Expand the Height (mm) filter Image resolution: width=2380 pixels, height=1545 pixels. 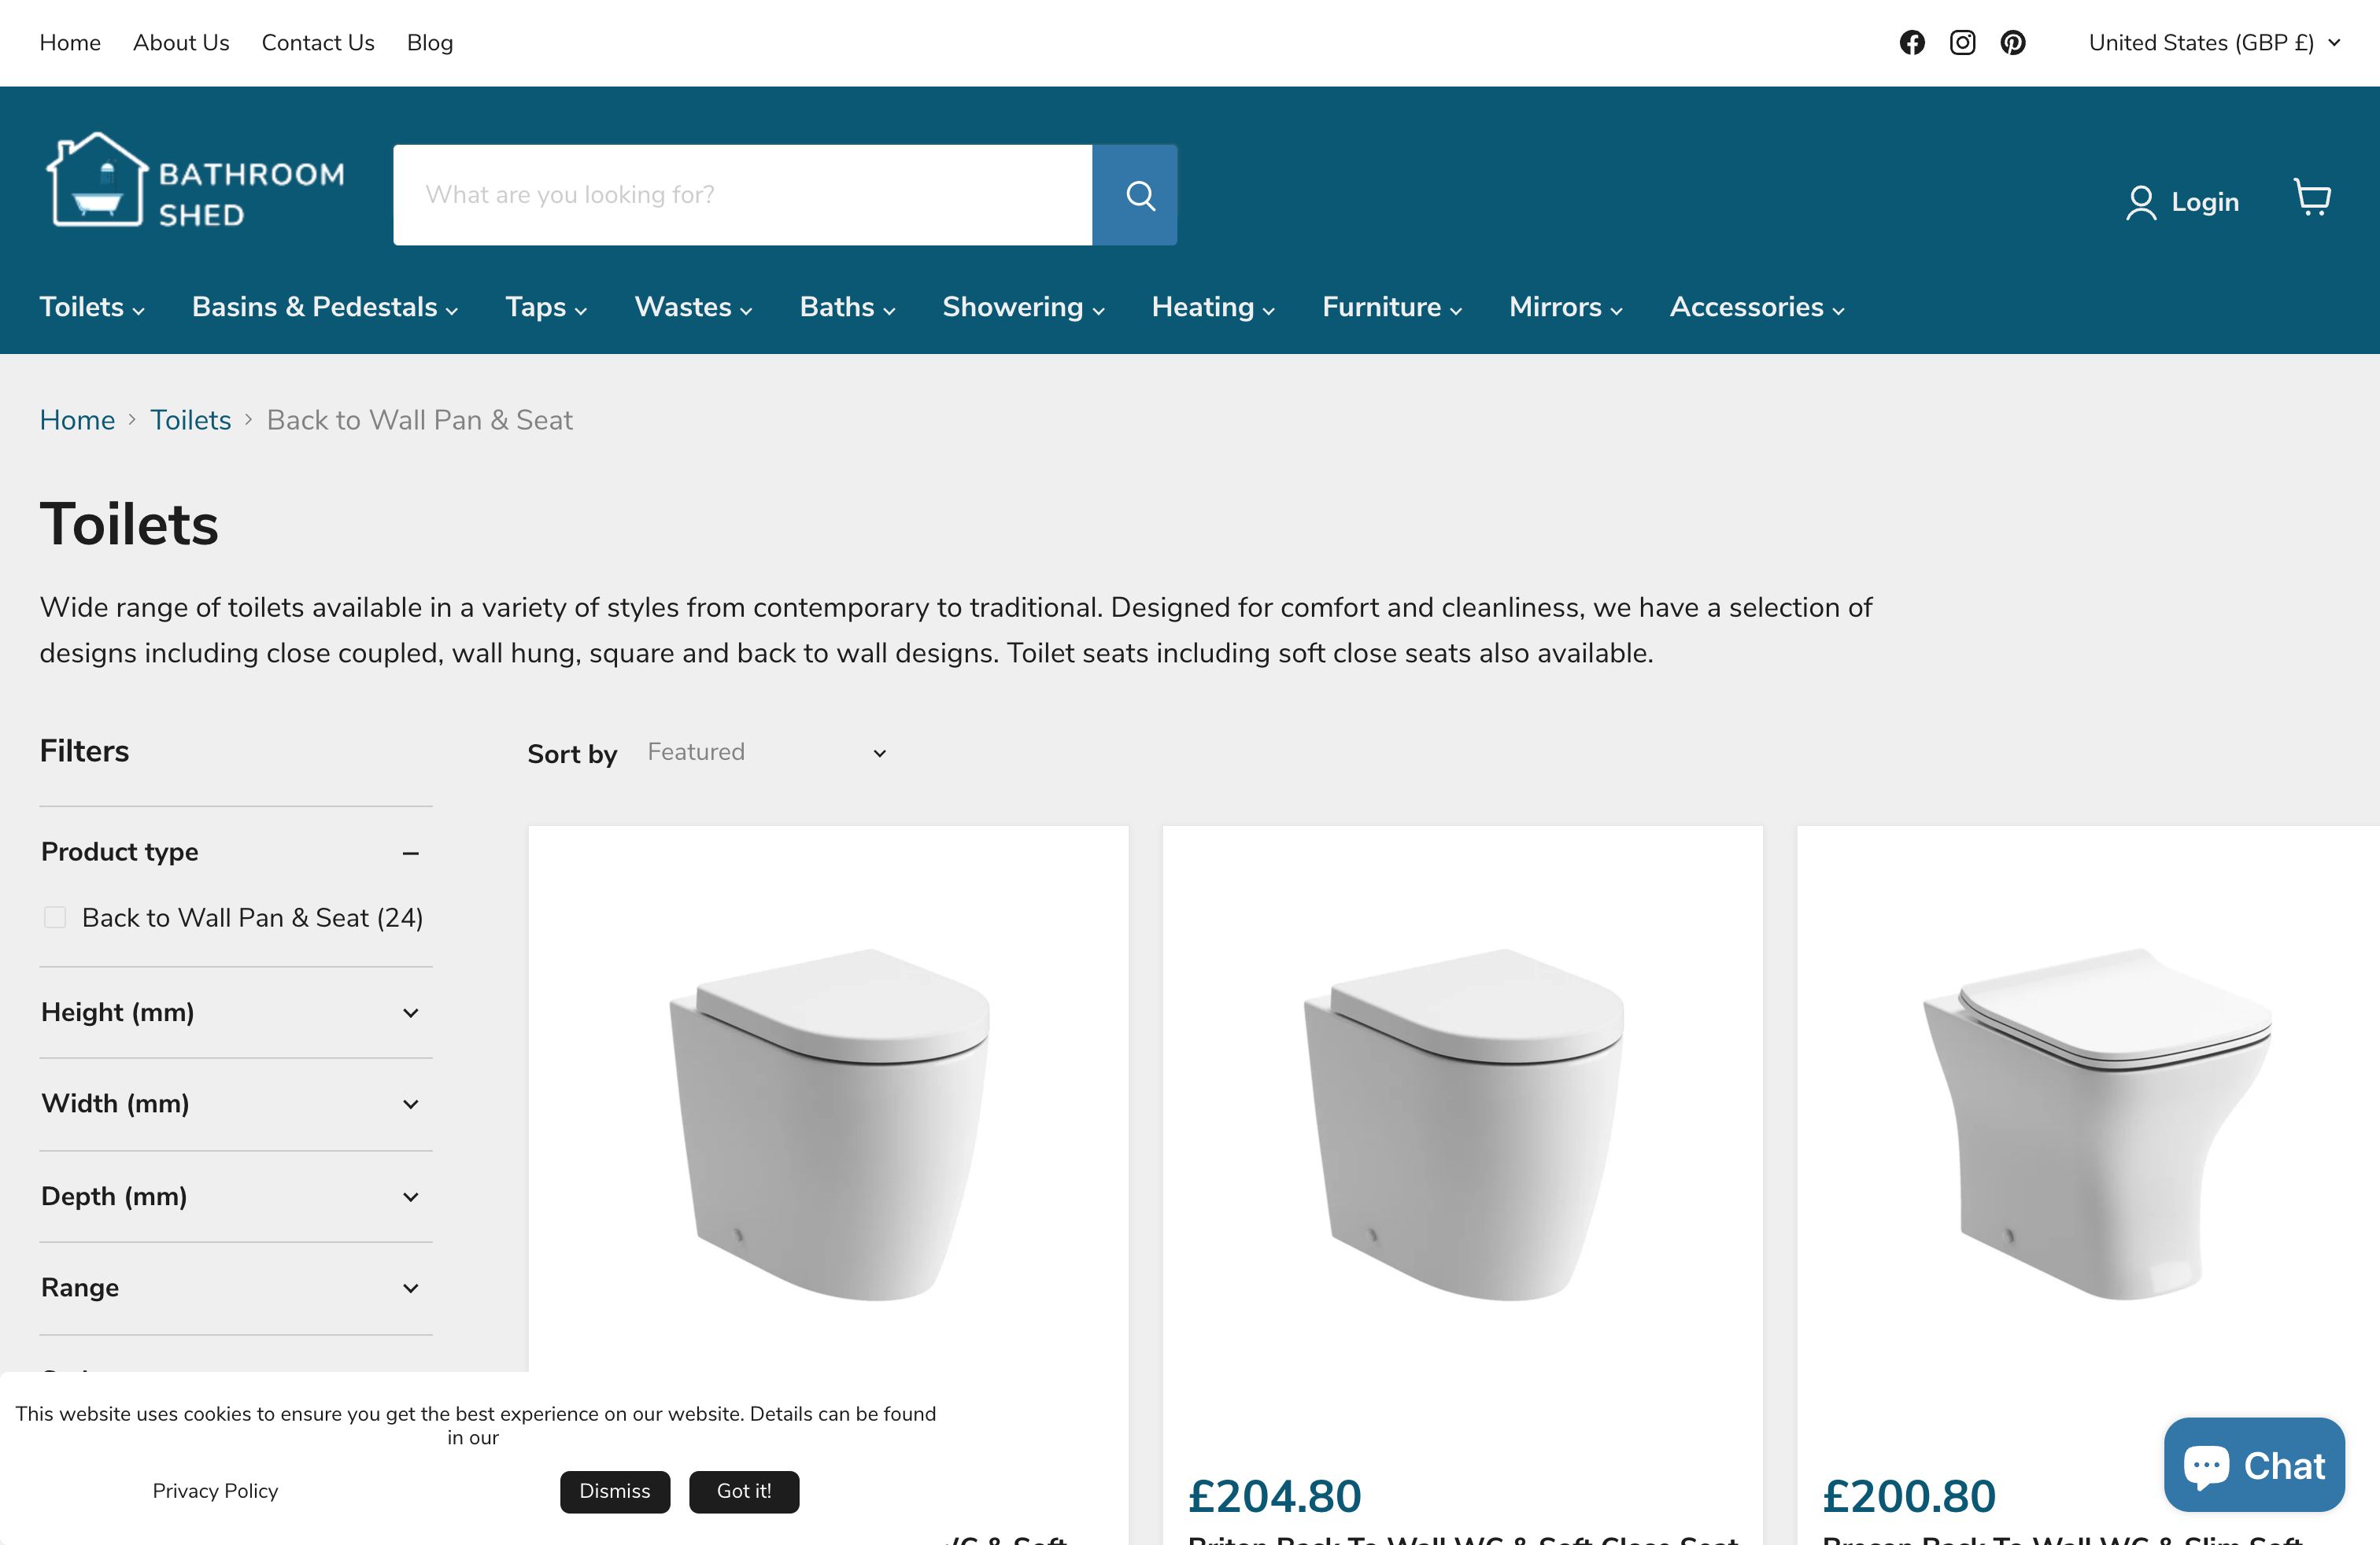click(x=410, y=1013)
